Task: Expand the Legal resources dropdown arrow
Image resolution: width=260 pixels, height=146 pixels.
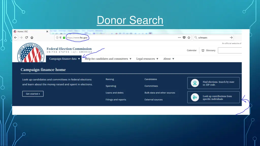Action: point(157,59)
